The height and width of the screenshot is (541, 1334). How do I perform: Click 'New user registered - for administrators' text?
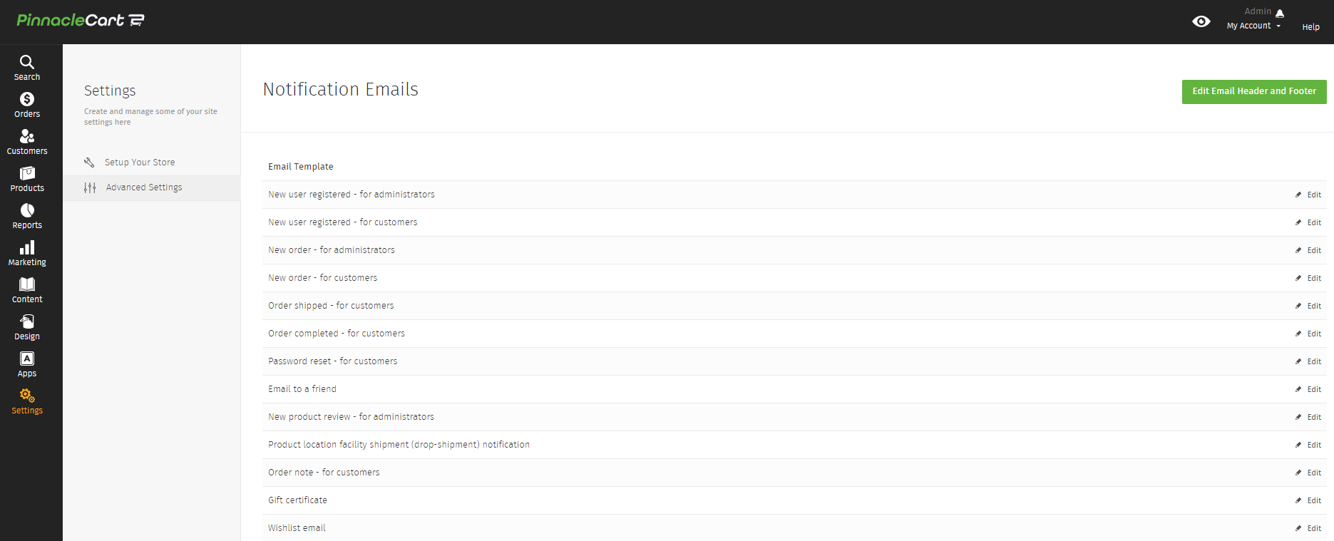click(352, 195)
